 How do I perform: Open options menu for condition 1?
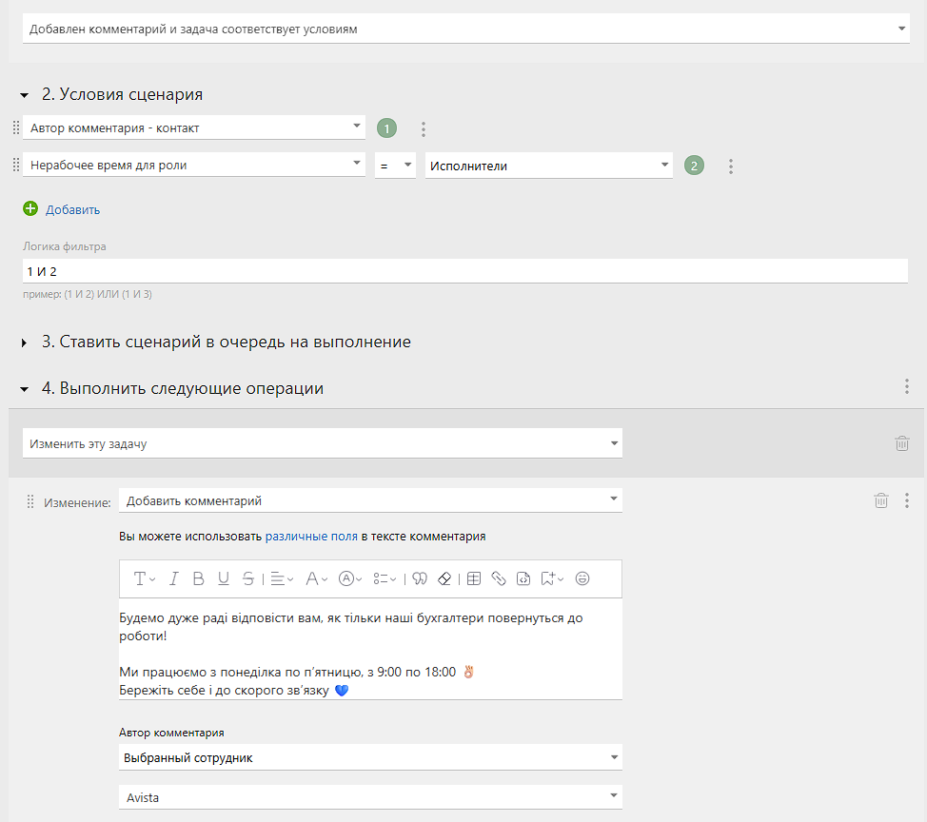point(424,128)
